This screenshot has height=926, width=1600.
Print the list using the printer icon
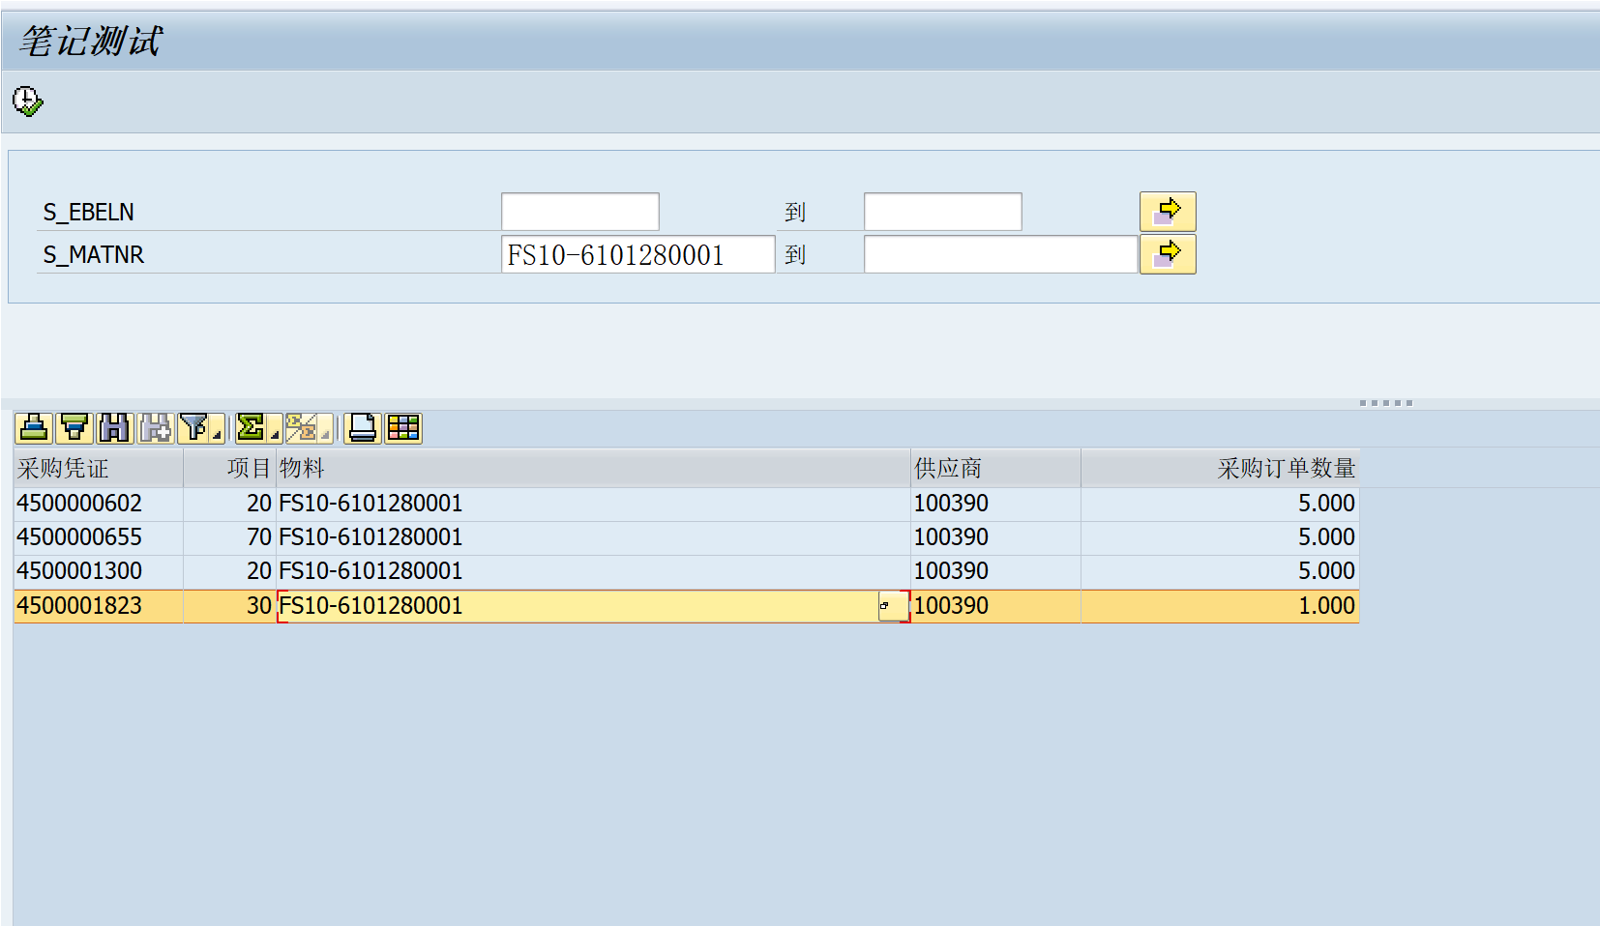tap(360, 428)
